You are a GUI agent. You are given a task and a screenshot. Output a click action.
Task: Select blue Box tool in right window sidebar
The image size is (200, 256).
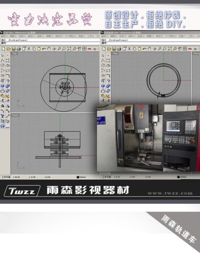[x=103, y=86]
